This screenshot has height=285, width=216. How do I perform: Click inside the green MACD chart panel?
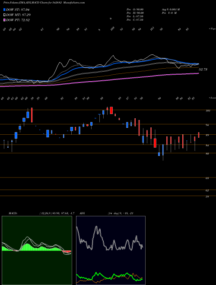37,250
